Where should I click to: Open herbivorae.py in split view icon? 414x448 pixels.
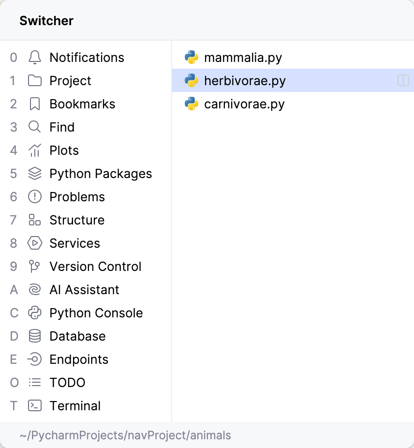(403, 81)
